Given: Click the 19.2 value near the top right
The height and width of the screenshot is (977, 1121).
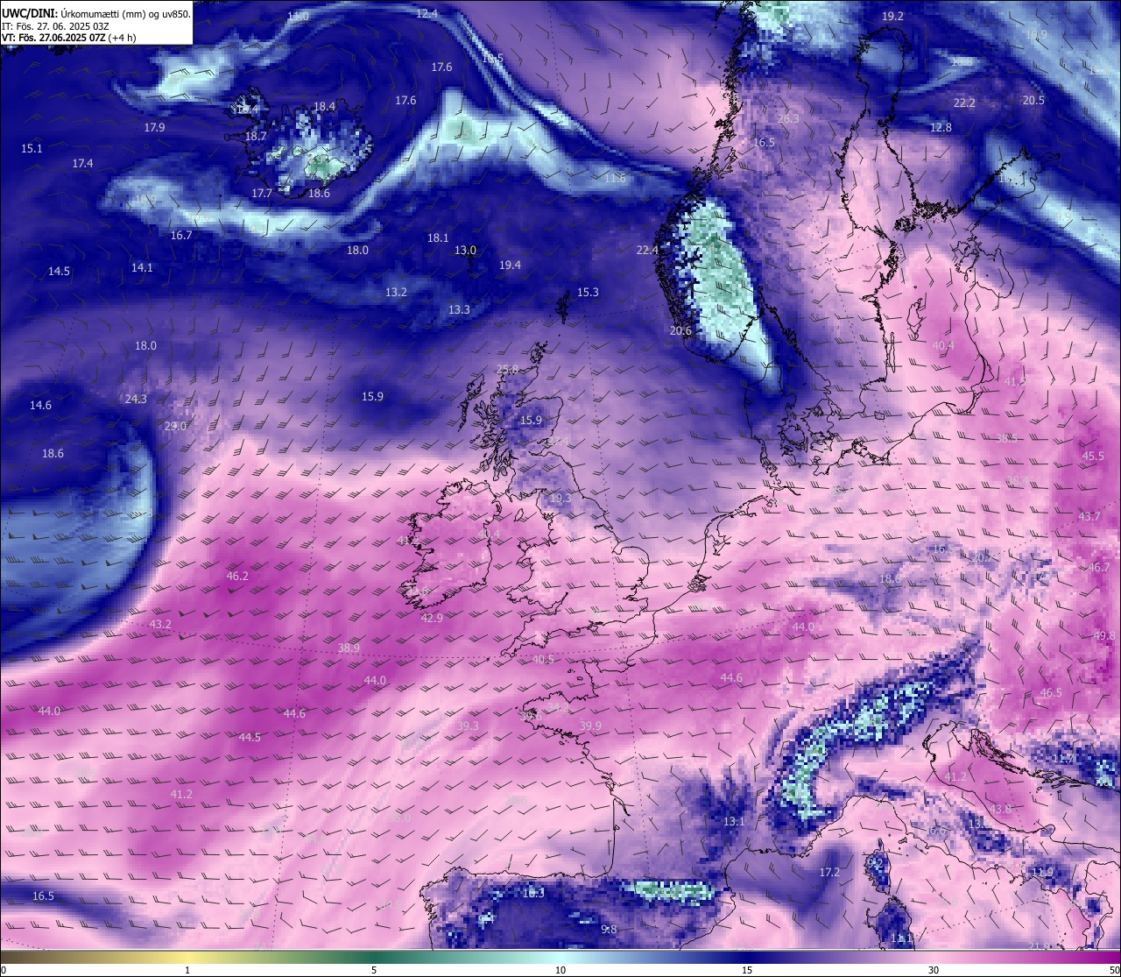Looking at the screenshot, I should click(892, 16).
